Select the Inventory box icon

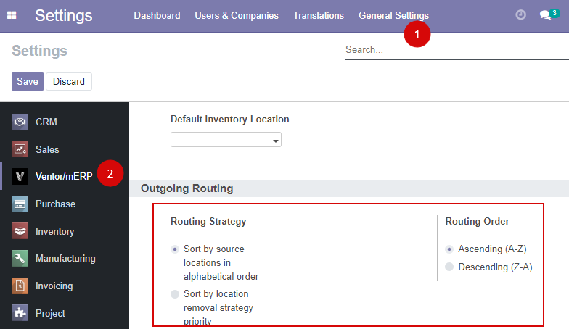click(20, 231)
